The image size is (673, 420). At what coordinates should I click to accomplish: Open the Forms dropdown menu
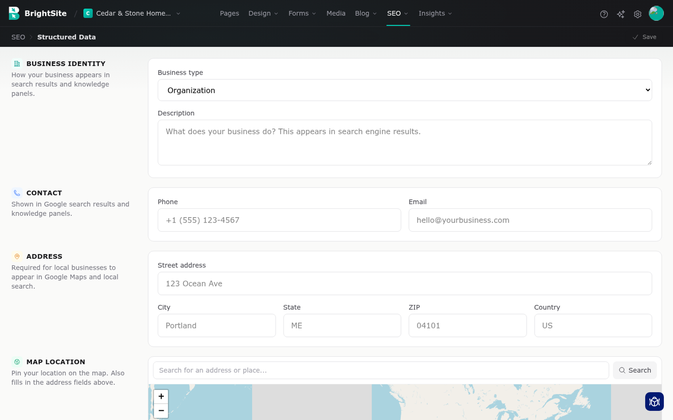click(x=302, y=13)
